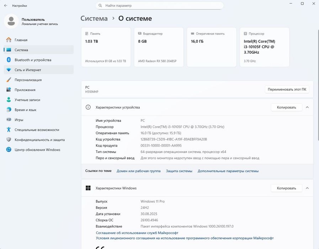The width and height of the screenshot is (319, 249).
Task: Open Учетные записи settings
Action: pyautogui.click(x=39, y=100)
